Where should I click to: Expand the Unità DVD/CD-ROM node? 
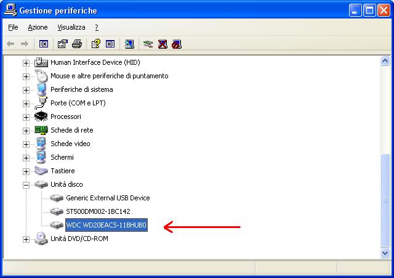pyautogui.click(x=26, y=239)
